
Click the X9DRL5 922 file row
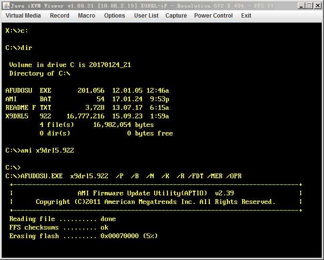click(87, 116)
